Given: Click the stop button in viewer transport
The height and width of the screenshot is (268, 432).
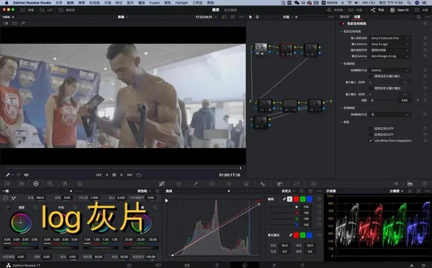Looking at the screenshot, I should pyautogui.click(x=114, y=175).
